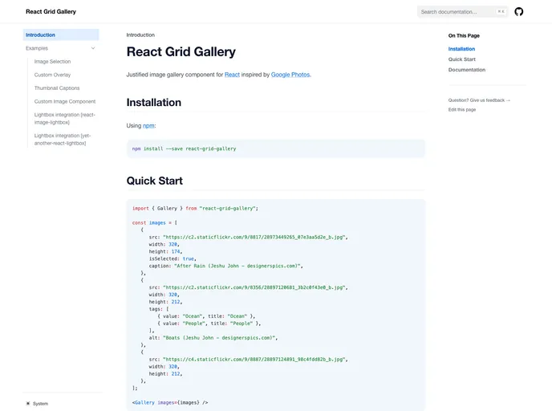Screen dimensions: 552x411
Task: Click the const images code line
Action: click(x=155, y=223)
